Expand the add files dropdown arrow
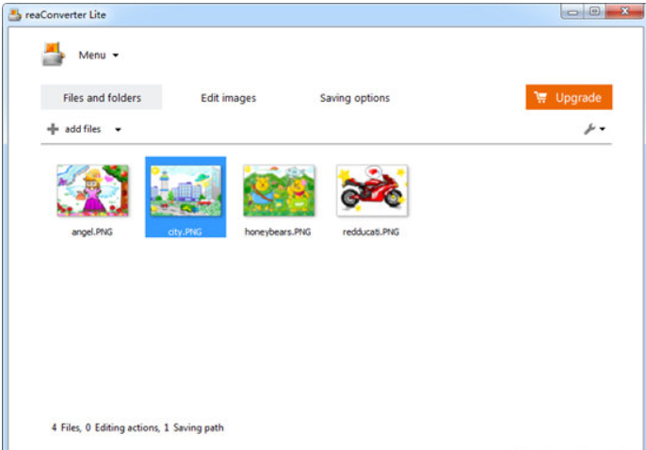 (x=118, y=130)
